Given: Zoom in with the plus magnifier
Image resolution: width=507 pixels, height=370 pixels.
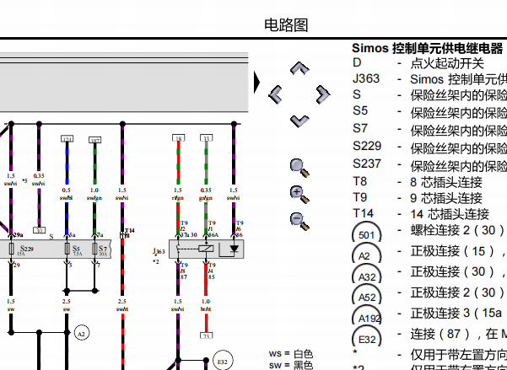Looking at the screenshot, I should pos(299,195).
